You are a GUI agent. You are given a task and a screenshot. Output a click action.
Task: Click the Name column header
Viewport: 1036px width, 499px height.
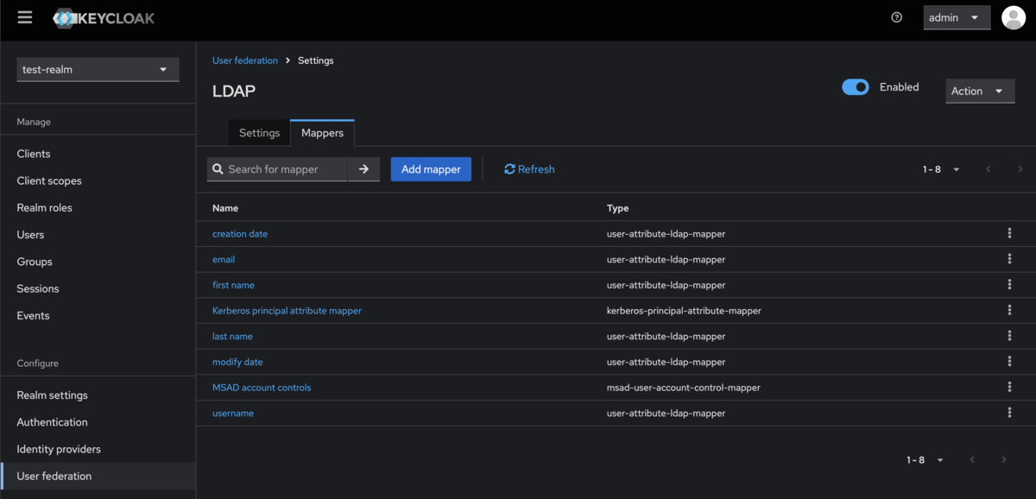225,208
